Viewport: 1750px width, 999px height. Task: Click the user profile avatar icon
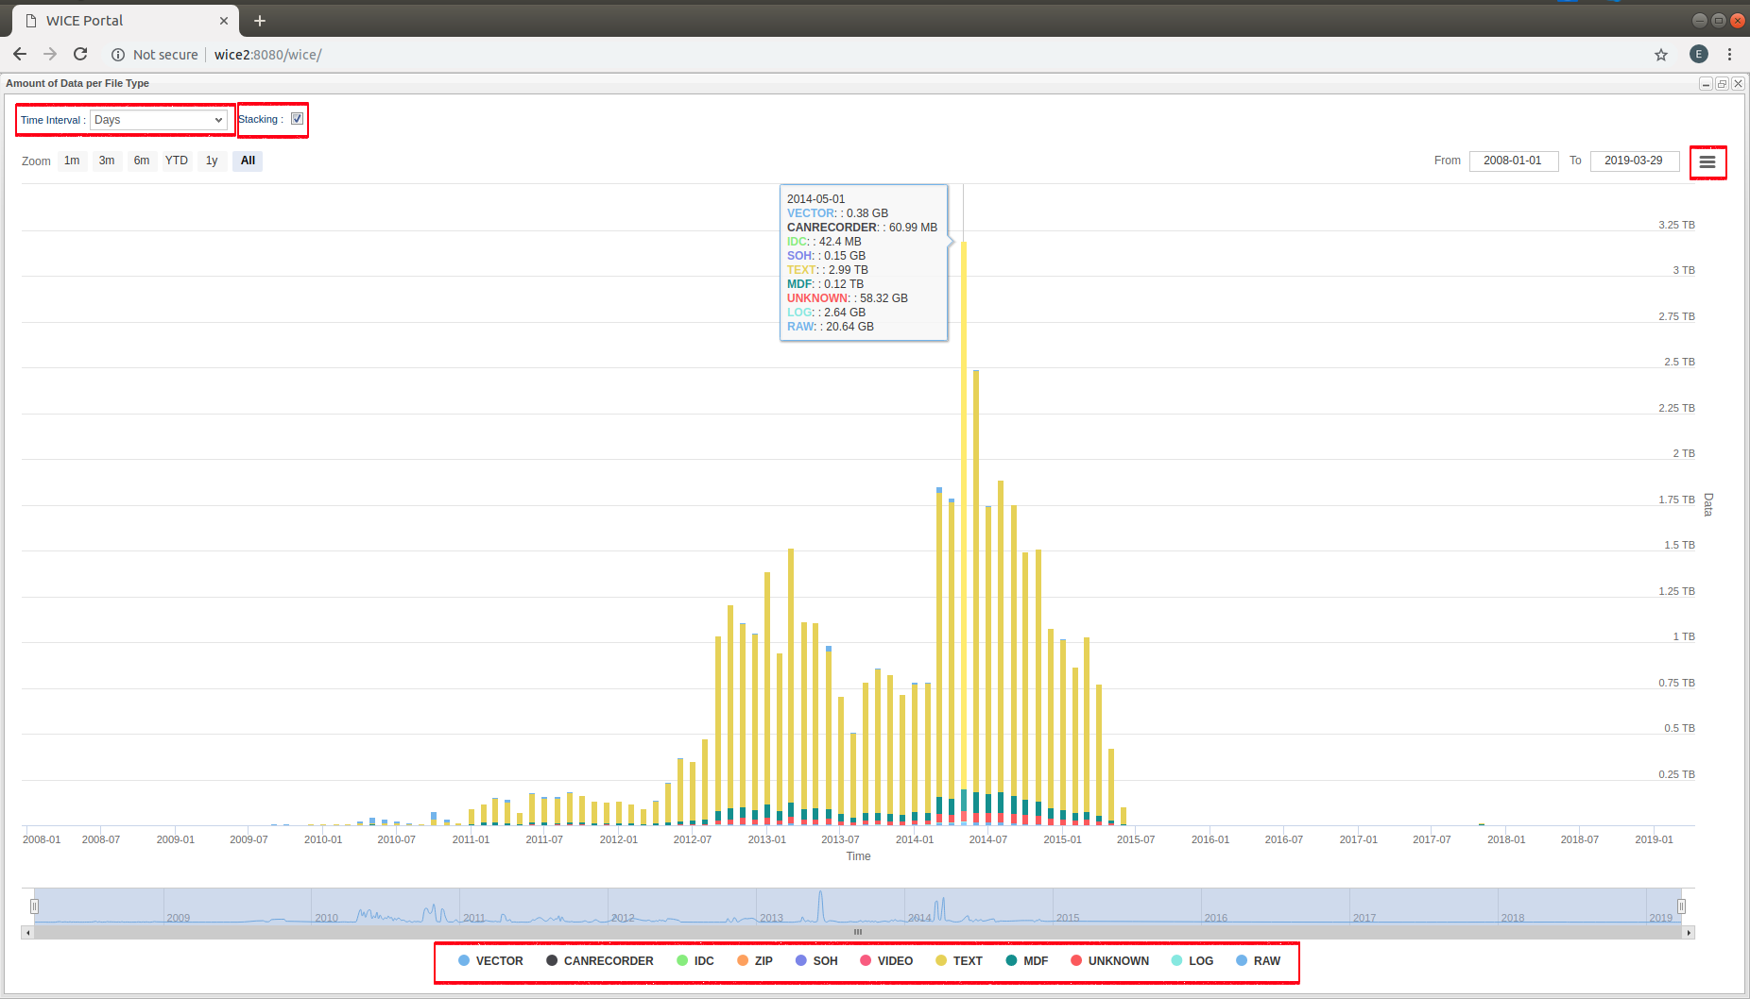pos(1698,55)
